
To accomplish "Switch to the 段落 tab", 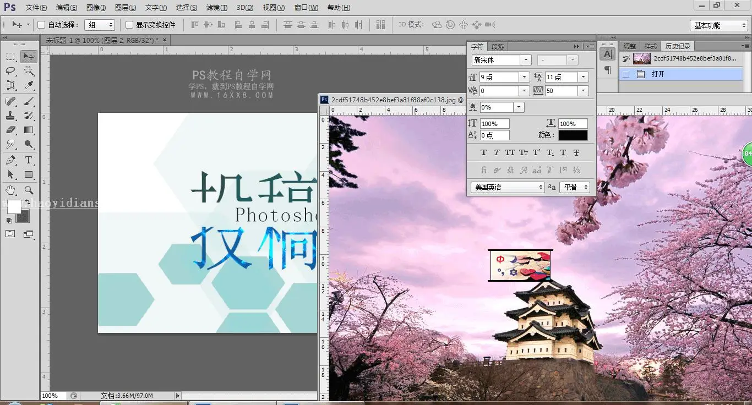I will (x=498, y=47).
